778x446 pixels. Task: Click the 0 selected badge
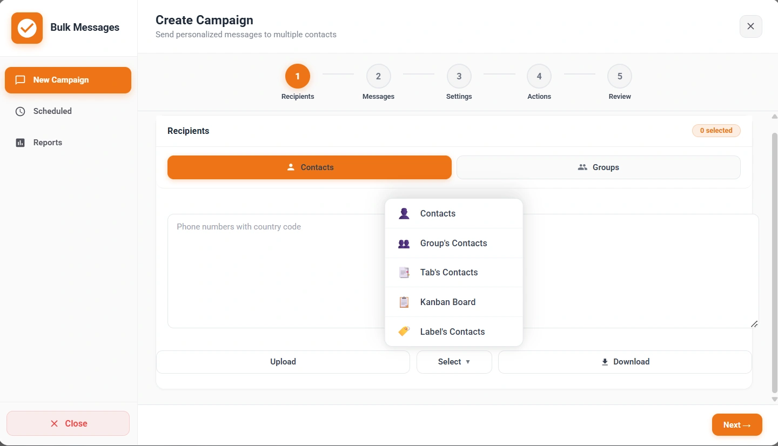(716, 131)
